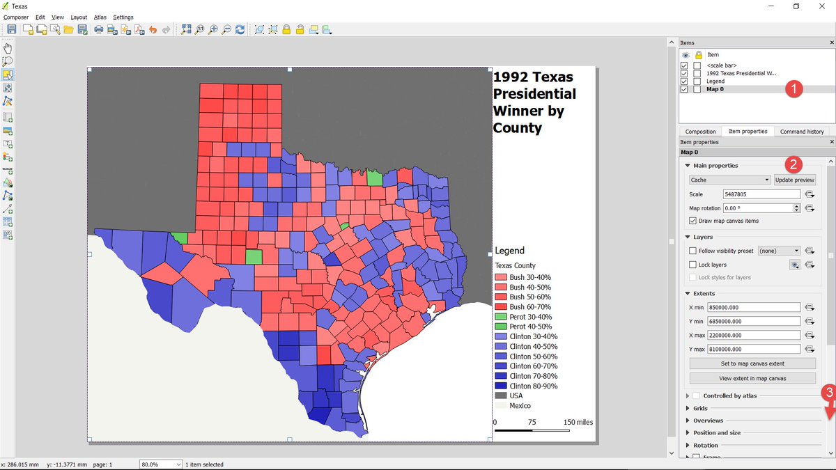836x470 pixels.
Task: Select the Add new legend tool
Action: tap(8, 157)
